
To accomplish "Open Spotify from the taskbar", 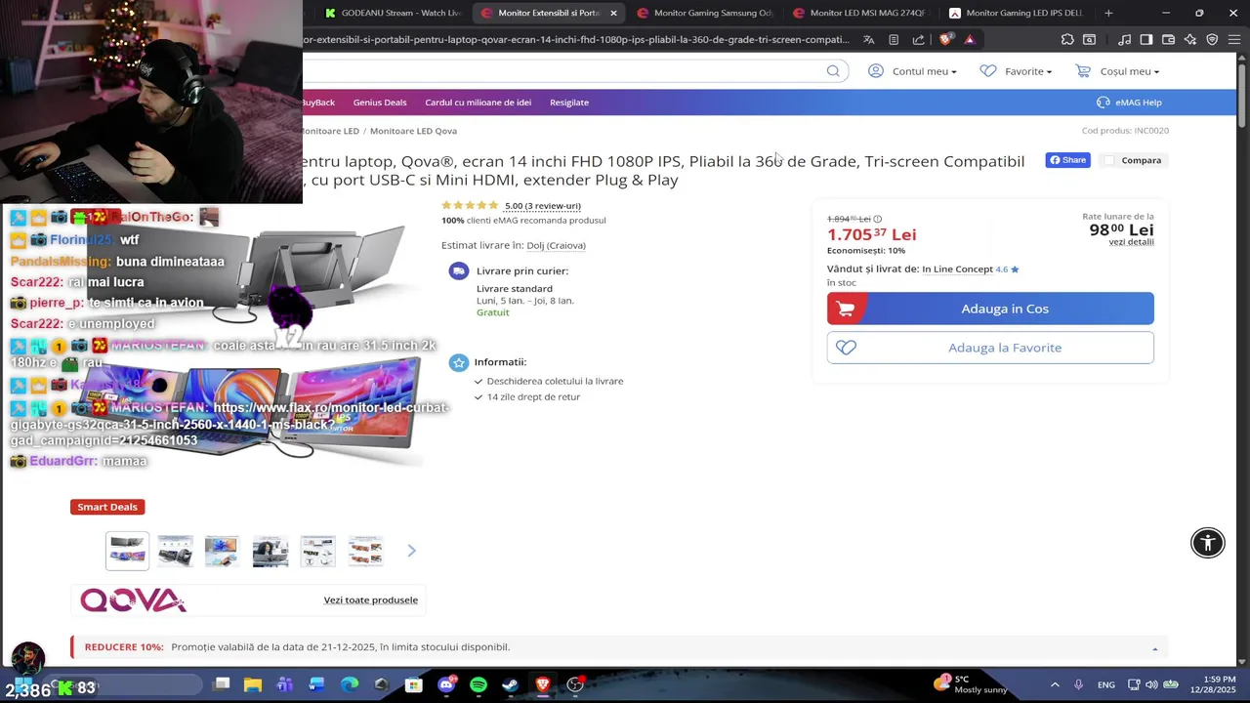I will pos(479,684).
